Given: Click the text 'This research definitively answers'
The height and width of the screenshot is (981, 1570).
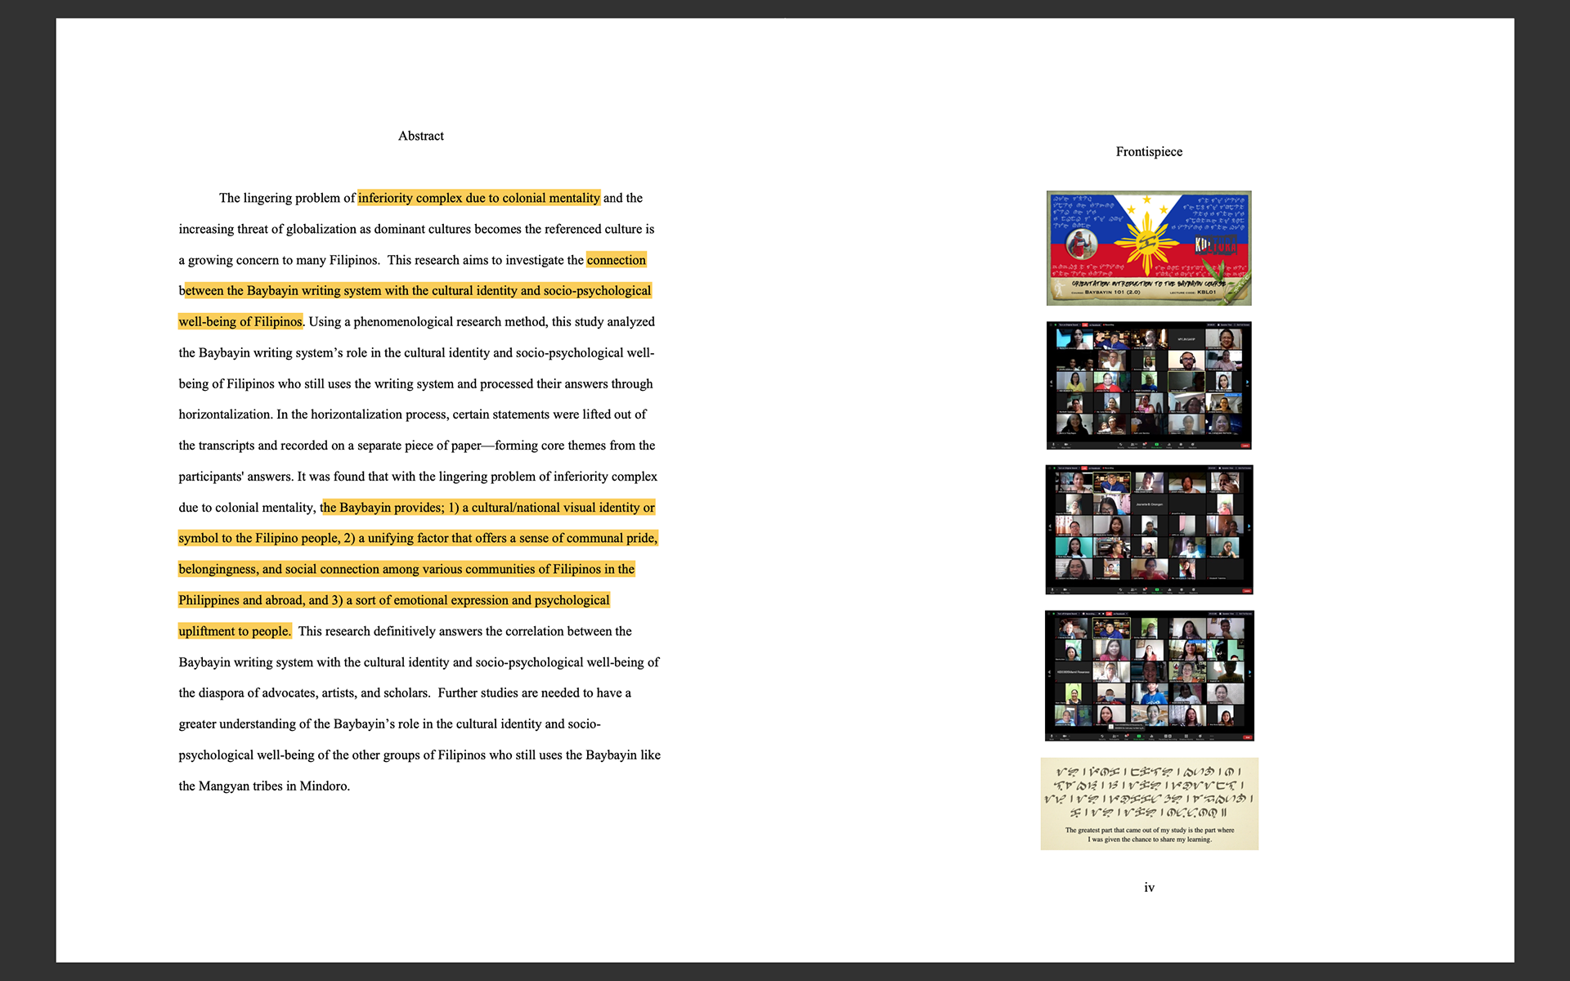Looking at the screenshot, I should [390, 631].
